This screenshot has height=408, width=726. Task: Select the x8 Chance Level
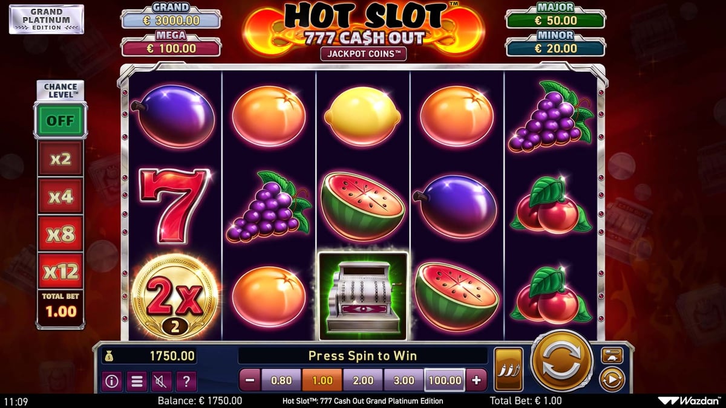[x=60, y=234]
